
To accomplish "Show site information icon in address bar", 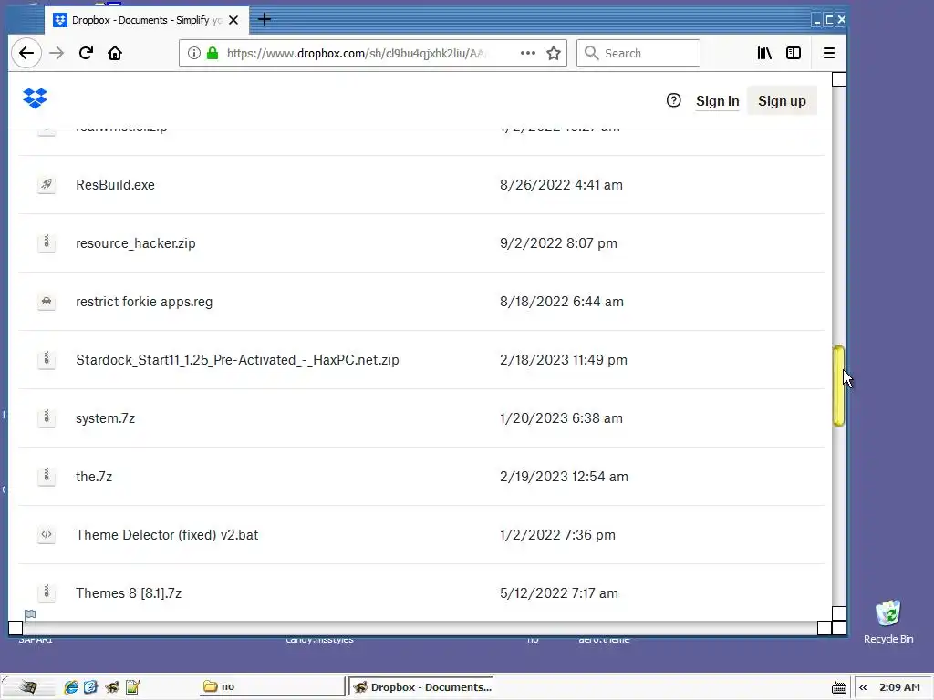I will [x=194, y=53].
